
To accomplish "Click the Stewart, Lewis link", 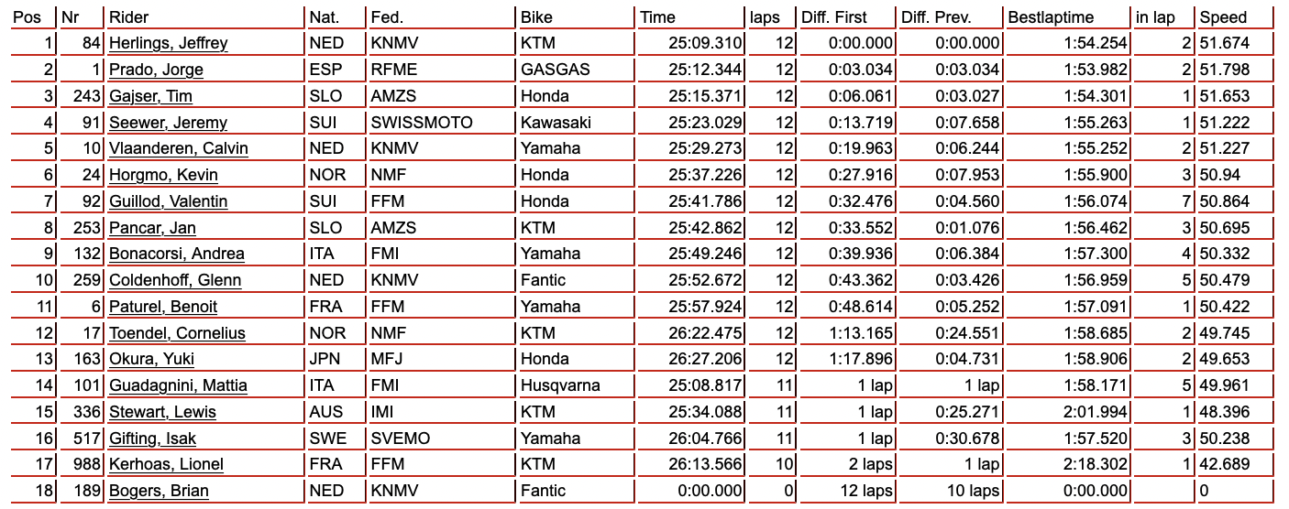I will point(162,412).
